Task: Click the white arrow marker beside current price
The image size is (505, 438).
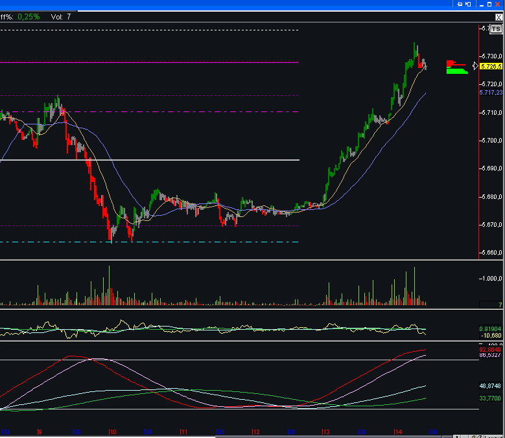Action: point(475,66)
